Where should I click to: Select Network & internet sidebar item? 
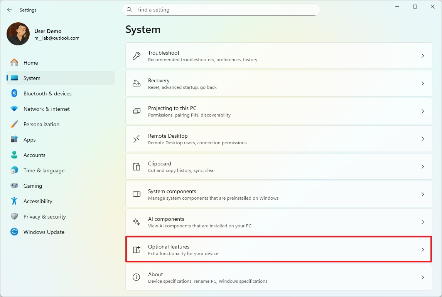46,109
